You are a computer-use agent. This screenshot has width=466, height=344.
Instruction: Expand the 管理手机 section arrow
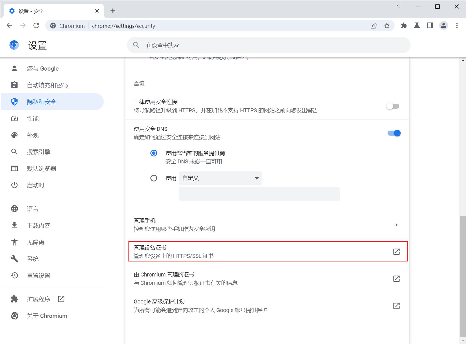[x=396, y=225]
